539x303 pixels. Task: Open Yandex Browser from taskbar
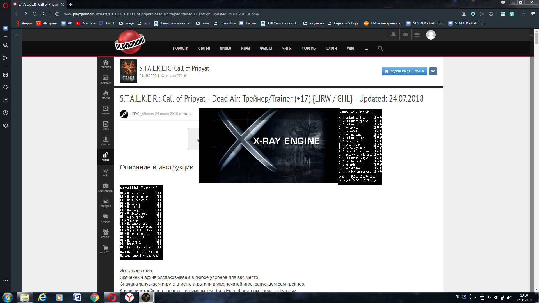pyautogui.click(x=129, y=297)
